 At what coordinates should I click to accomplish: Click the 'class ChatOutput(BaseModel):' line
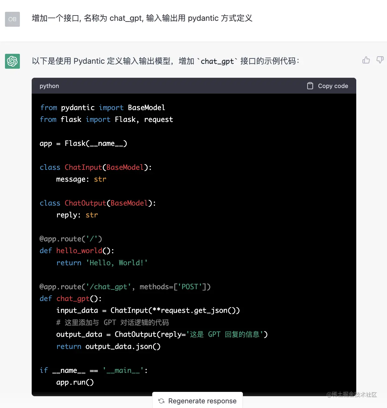click(x=98, y=203)
